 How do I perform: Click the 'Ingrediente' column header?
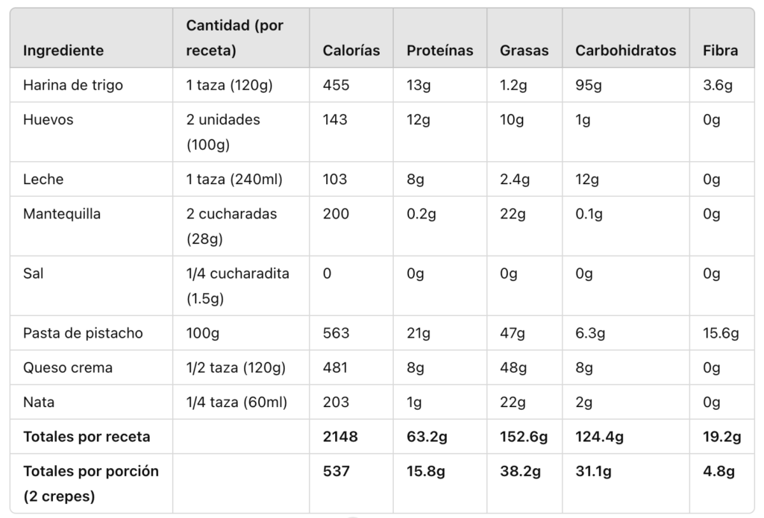pyautogui.click(x=63, y=51)
